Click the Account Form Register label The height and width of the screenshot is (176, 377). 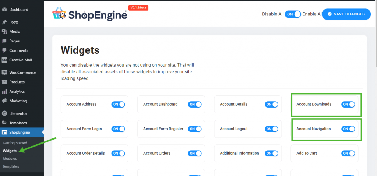(x=163, y=129)
